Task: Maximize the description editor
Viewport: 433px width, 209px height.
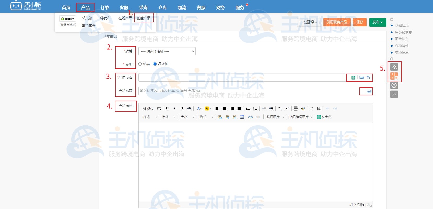Action: 158,108
